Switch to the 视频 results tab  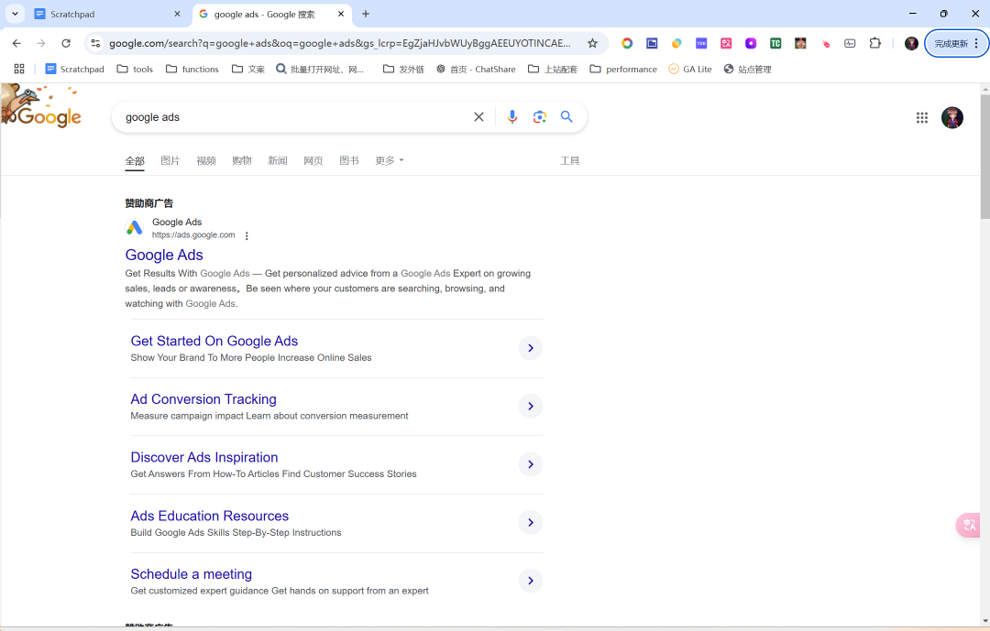[206, 161]
